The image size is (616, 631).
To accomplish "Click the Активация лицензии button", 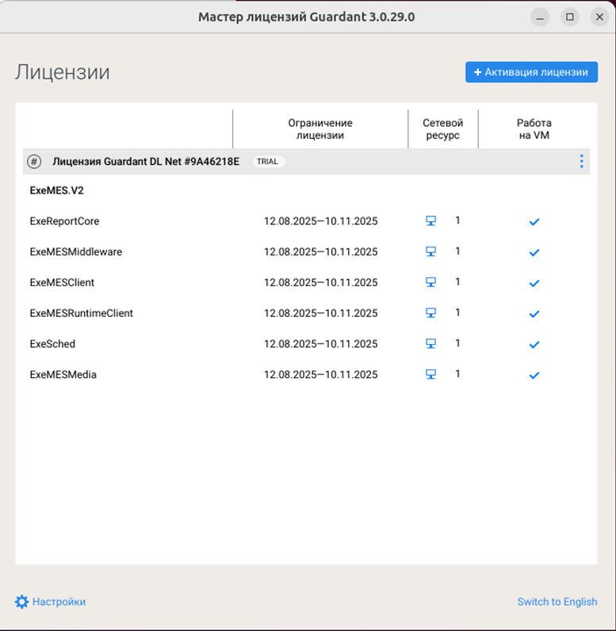I will (x=531, y=72).
